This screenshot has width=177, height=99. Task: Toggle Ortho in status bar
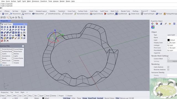[73, 98]
